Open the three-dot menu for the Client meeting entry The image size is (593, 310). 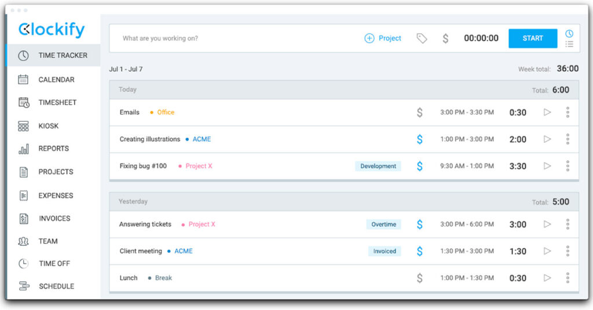click(568, 251)
